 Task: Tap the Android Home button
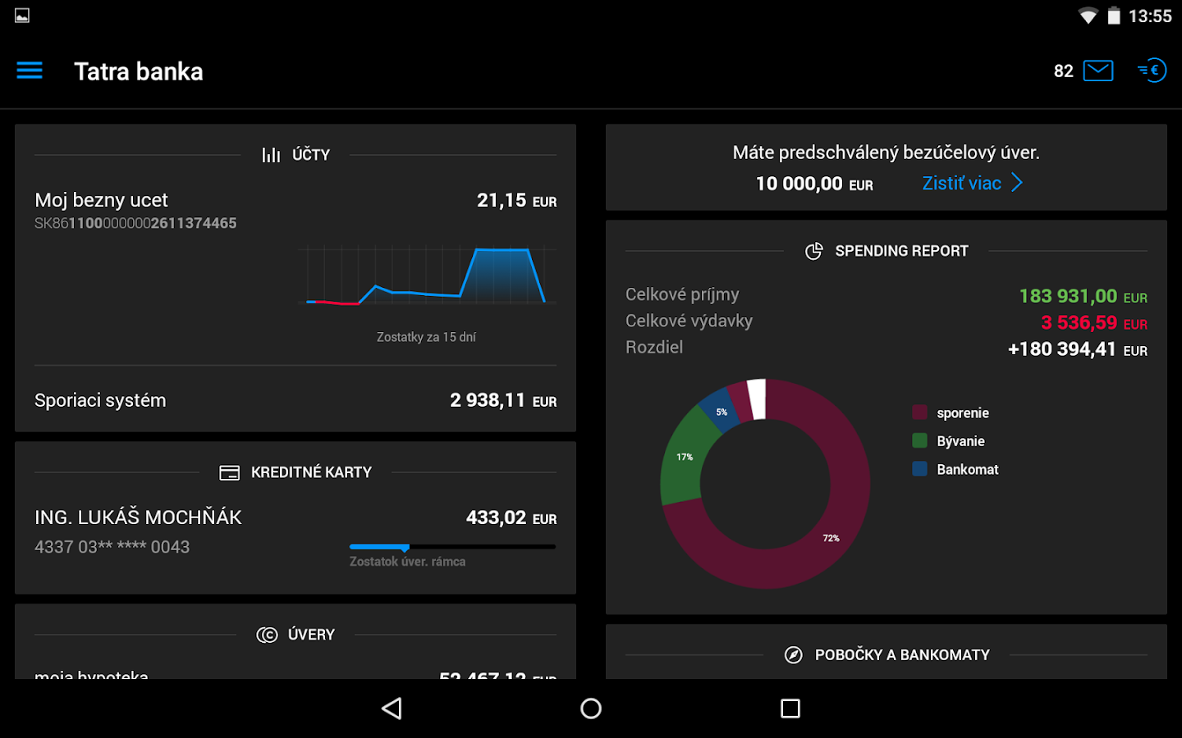[590, 708]
